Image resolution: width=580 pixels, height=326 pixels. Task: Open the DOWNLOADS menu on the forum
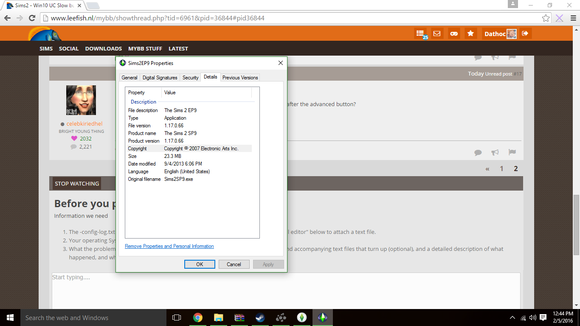(x=103, y=49)
